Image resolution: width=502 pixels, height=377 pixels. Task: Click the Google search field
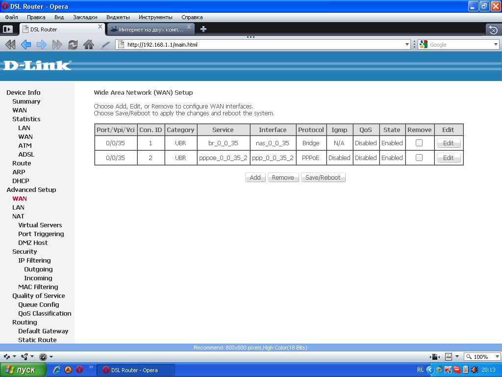pyautogui.click(x=459, y=45)
